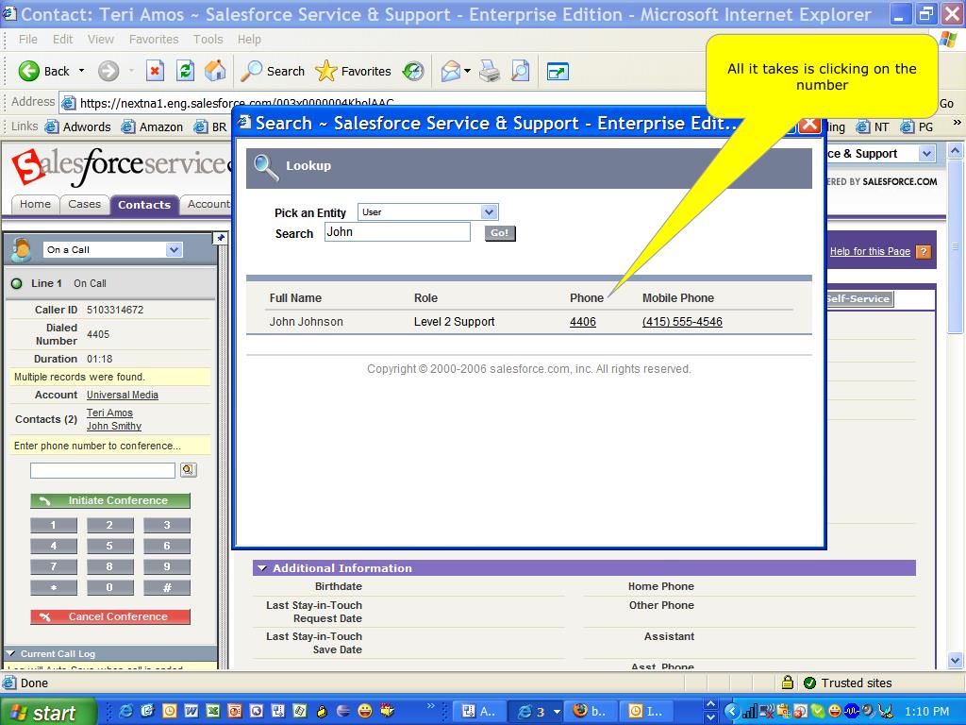Go to the browser Home page
This screenshot has height=725, width=966.
pyautogui.click(x=215, y=71)
